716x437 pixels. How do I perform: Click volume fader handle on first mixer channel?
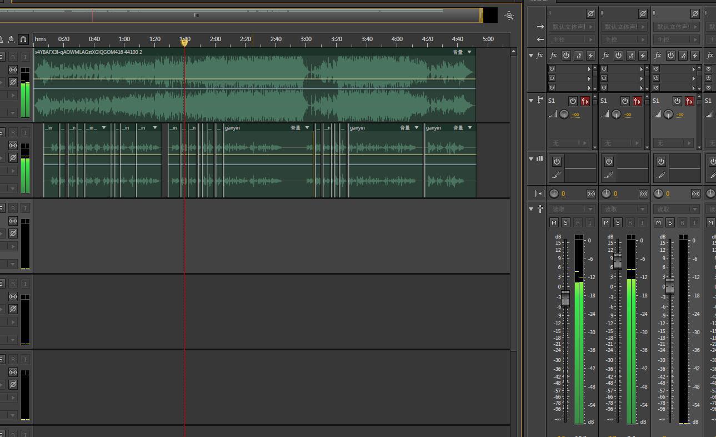tap(565, 299)
